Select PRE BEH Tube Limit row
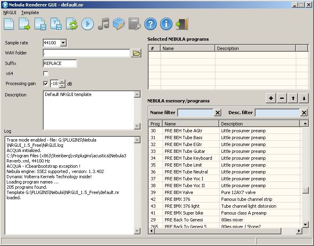Image resolution: width=314 pixels, height=246 pixels. [224, 165]
